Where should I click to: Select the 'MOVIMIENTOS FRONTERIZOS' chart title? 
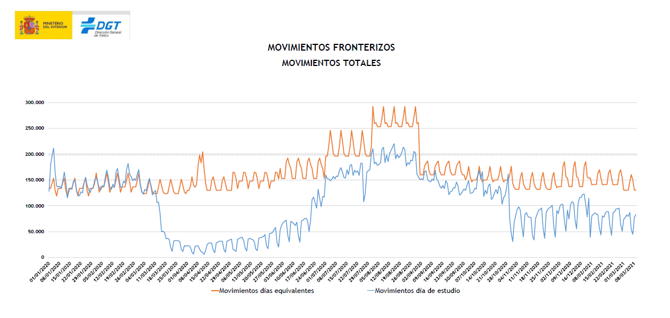331,47
